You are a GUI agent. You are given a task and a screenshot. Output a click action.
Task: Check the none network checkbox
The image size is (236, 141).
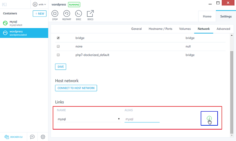pyautogui.click(x=58, y=46)
